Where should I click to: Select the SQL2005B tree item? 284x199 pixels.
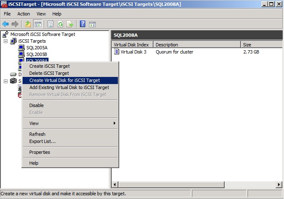pyautogui.click(x=37, y=54)
